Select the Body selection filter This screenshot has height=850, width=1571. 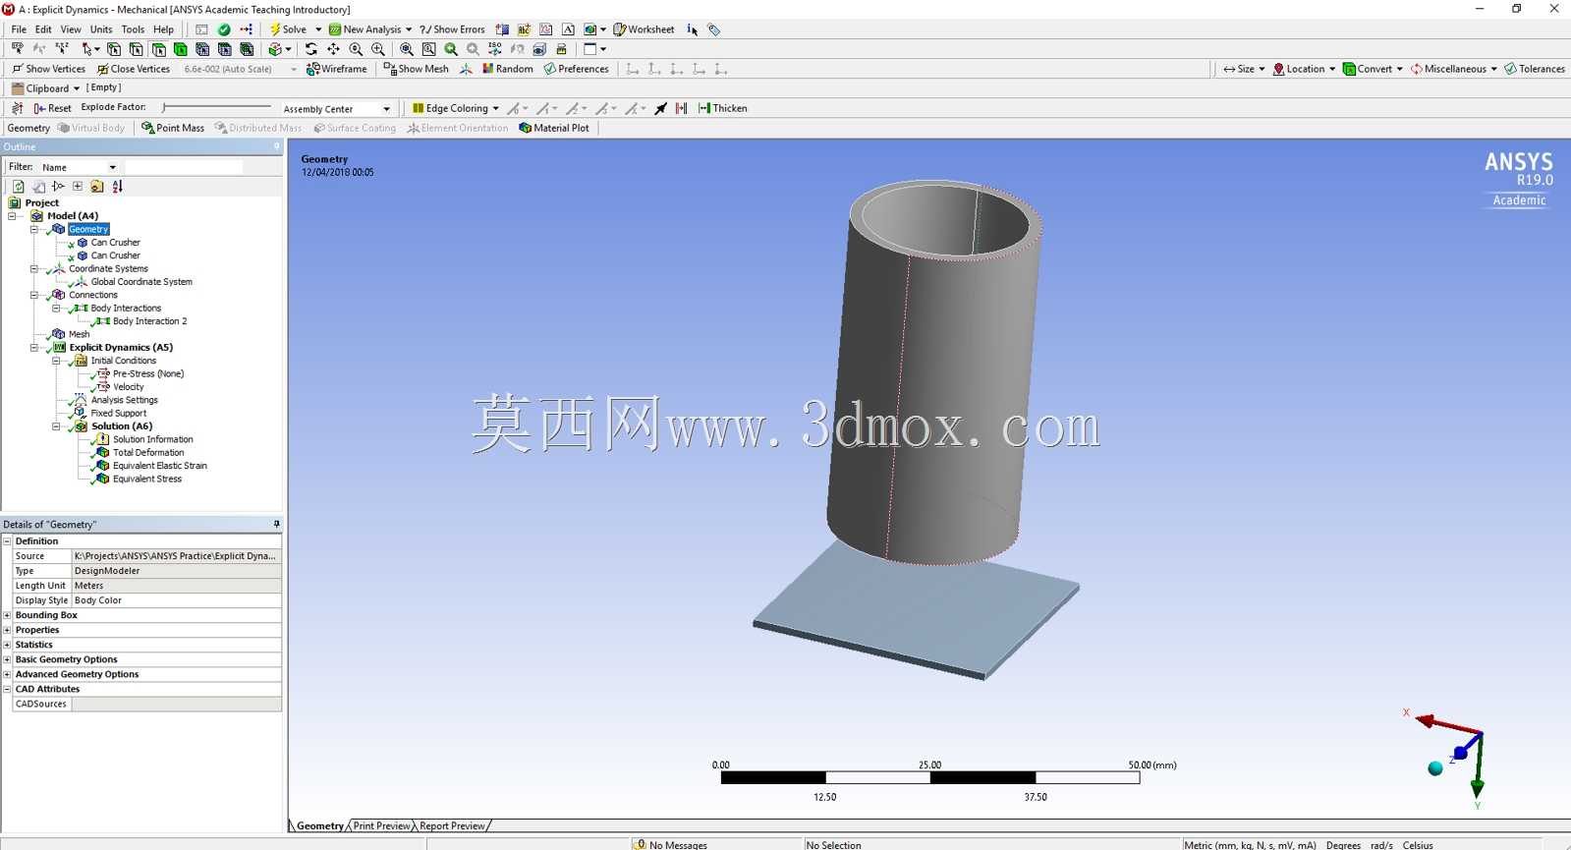(181, 49)
